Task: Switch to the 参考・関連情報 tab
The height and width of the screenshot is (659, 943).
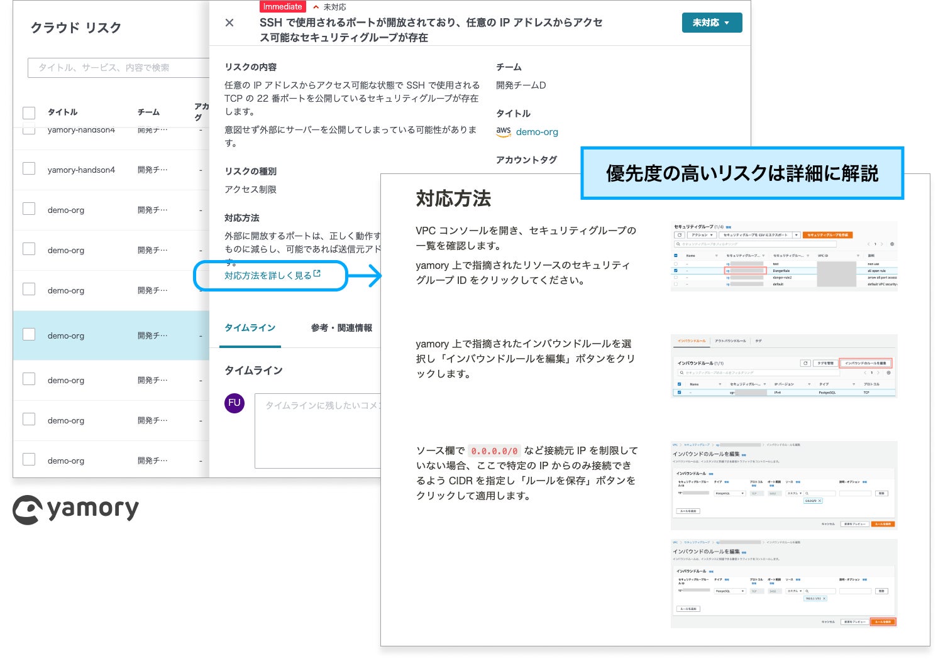Action: pyautogui.click(x=341, y=328)
